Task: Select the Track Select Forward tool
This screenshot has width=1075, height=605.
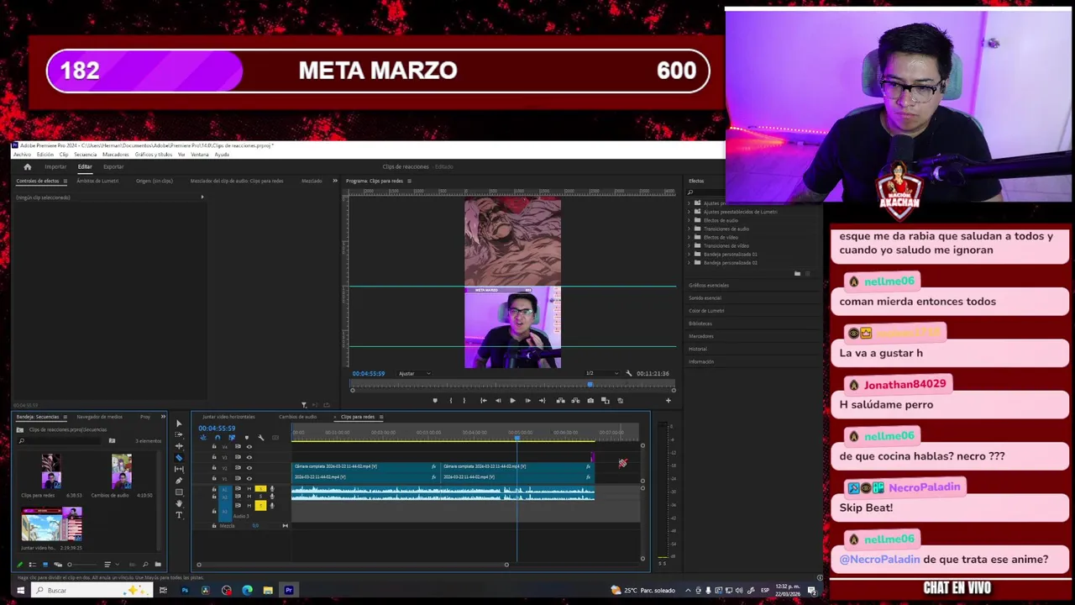Action: click(x=179, y=434)
